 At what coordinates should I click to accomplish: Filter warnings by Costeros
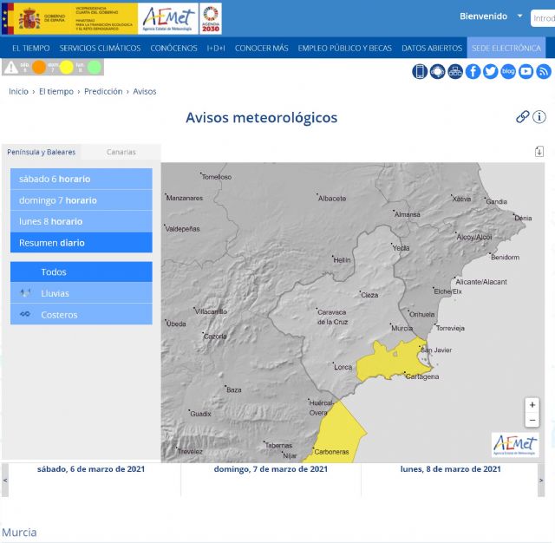tap(82, 314)
